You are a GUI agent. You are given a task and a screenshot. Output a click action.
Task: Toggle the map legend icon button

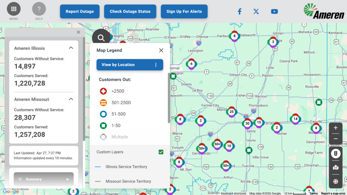[335, 153]
